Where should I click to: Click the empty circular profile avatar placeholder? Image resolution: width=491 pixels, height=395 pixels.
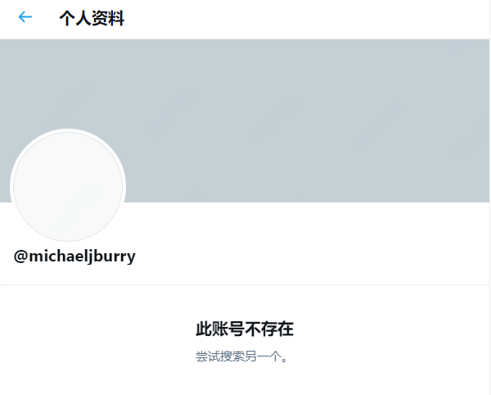click(x=68, y=187)
